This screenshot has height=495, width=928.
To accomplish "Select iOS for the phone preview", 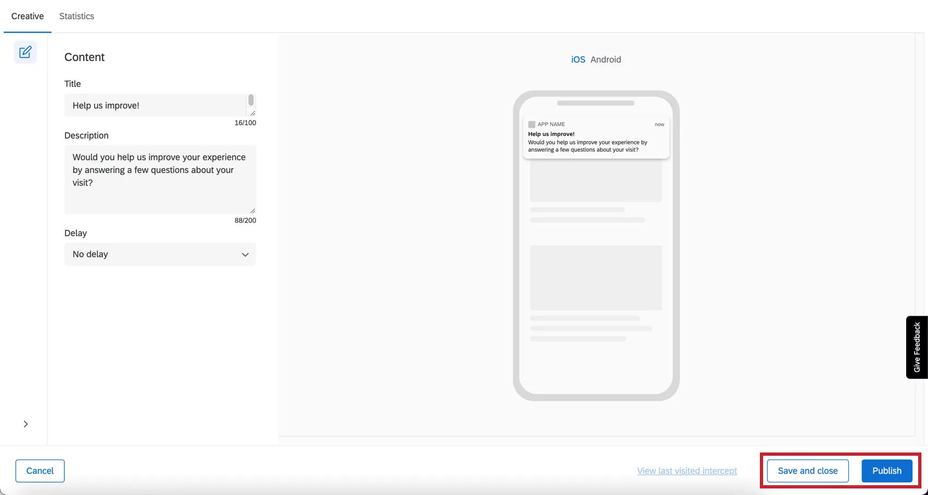I will [x=578, y=59].
